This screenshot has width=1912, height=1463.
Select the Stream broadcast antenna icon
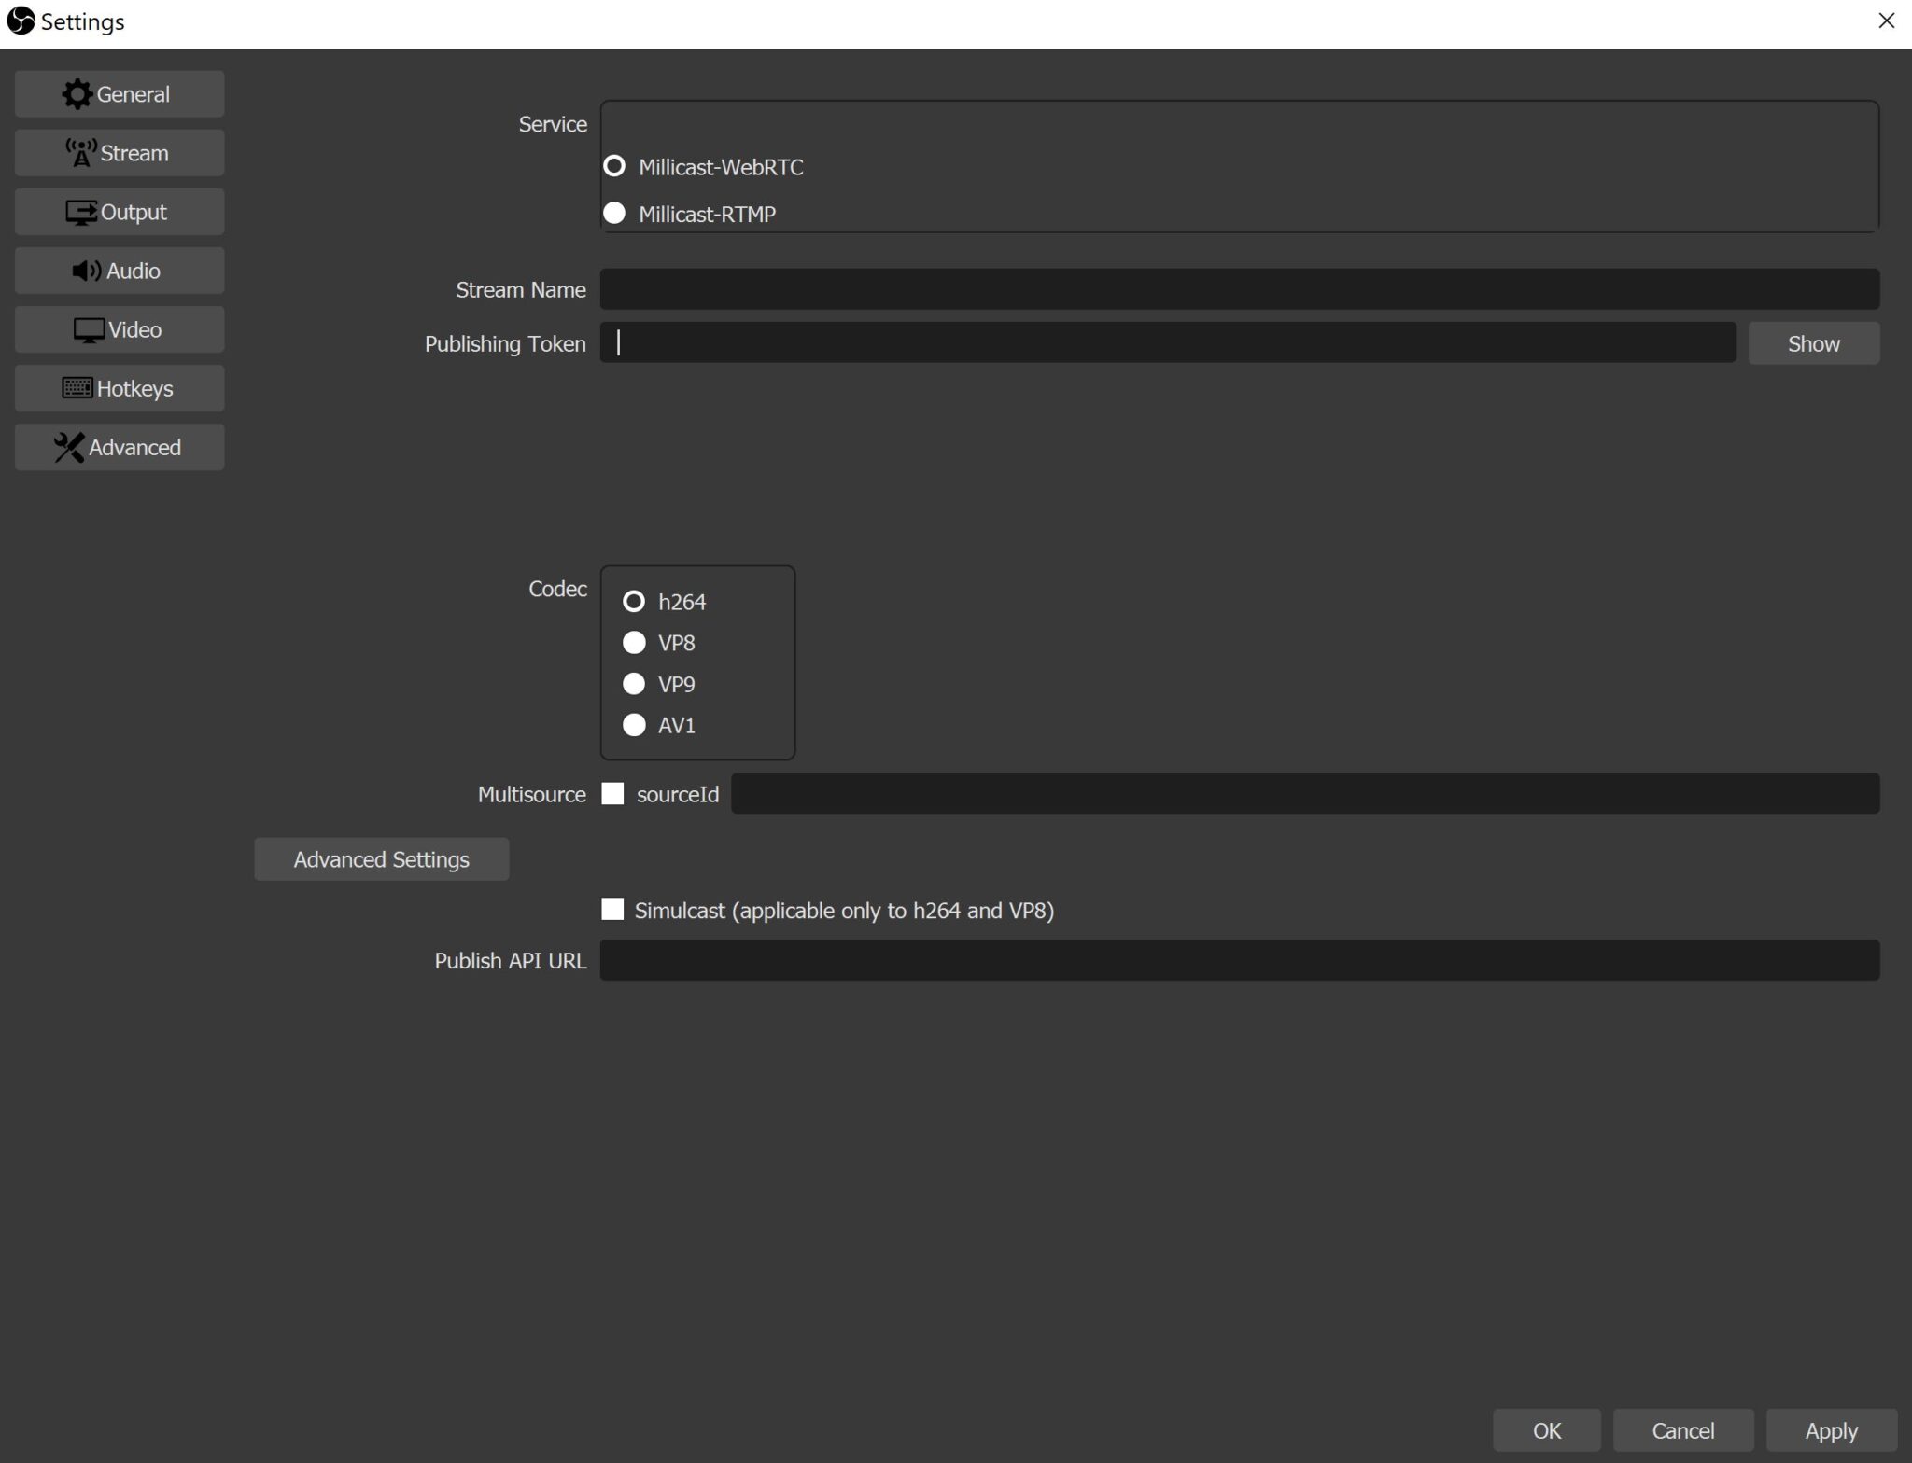pyautogui.click(x=82, y=152)
